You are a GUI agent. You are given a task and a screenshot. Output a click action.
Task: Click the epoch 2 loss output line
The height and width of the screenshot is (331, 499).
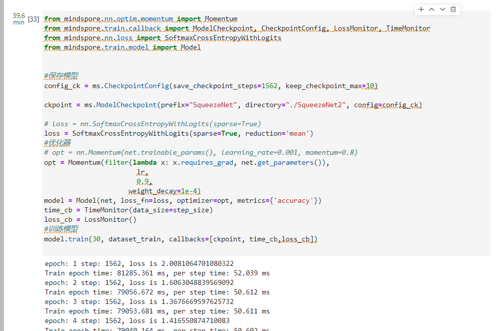[139, 283]
